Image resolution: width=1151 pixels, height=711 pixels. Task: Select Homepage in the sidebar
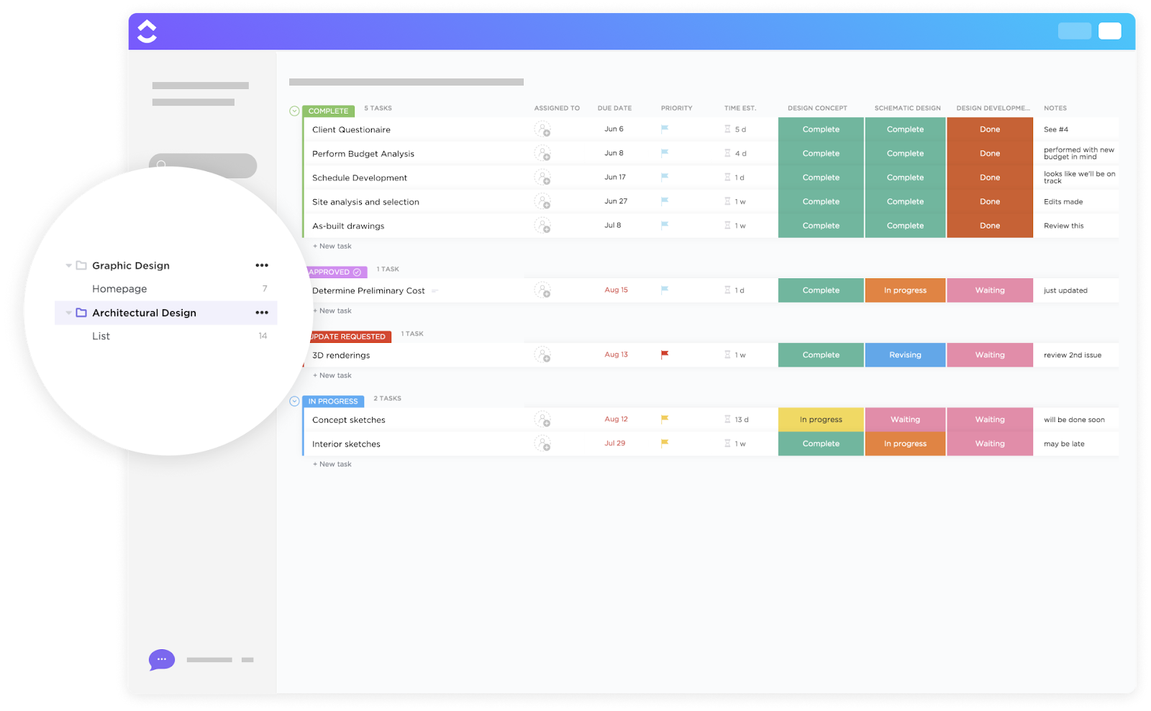[x=119, y=288]
